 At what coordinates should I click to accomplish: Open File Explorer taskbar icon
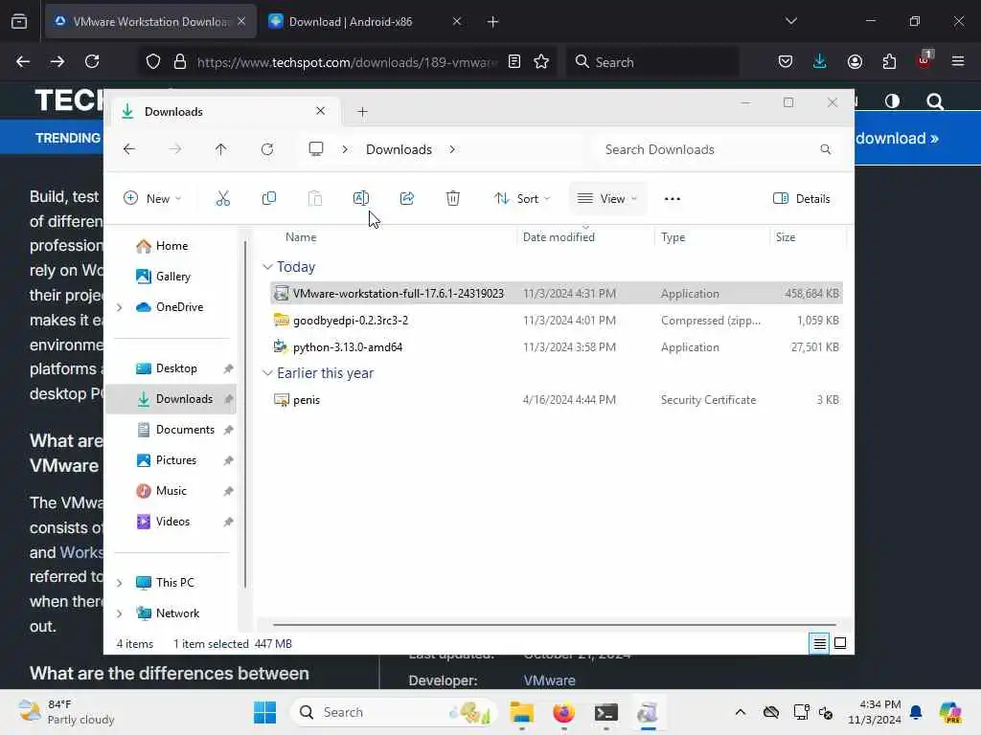pyautogui.click(x=521, y=712)
